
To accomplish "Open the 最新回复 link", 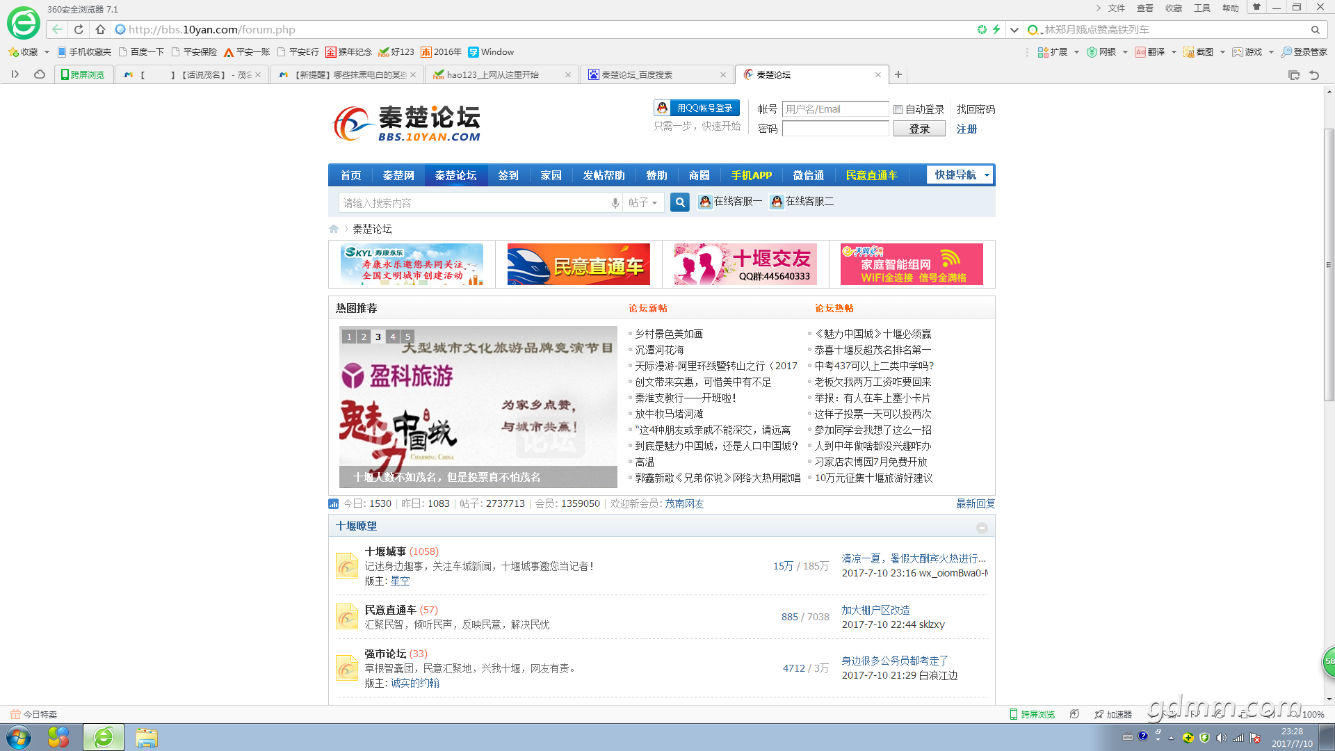I will [x=976, y=503].
